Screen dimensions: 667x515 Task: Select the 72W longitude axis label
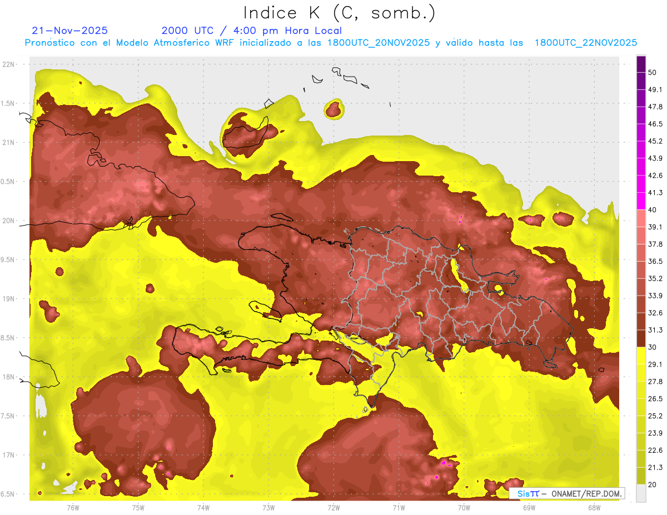[333, 507]
